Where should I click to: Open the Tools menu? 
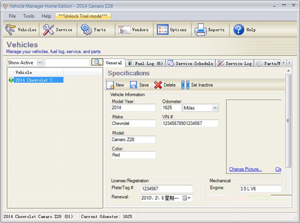point(28,16)
